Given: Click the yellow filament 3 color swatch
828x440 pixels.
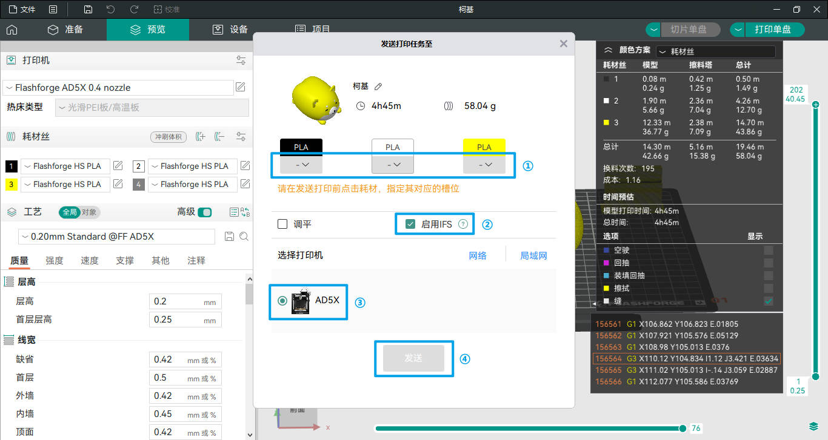Looking at the screenshot, I should click(x=12, y=185).
